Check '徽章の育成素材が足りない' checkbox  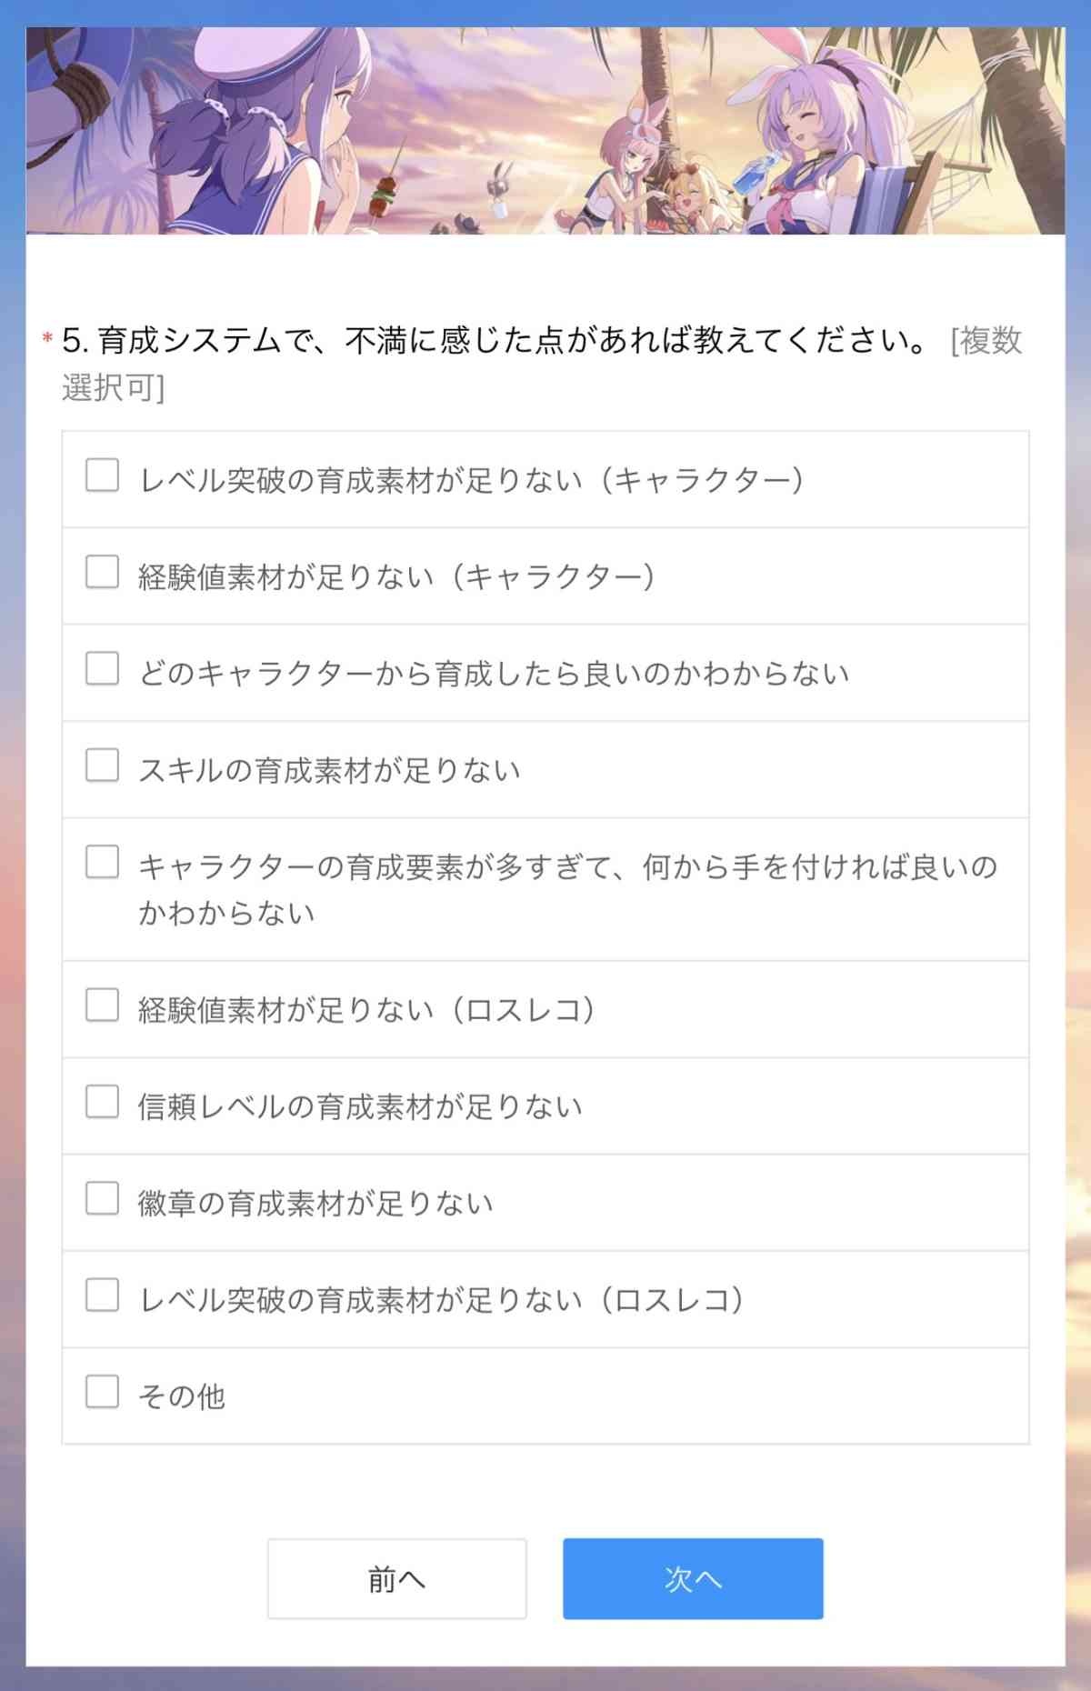(102, 1199)
